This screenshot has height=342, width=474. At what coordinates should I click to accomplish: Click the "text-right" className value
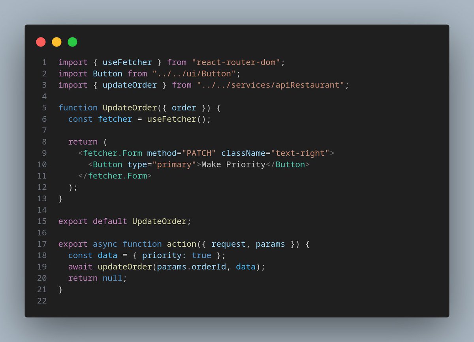tap(300, 153)
